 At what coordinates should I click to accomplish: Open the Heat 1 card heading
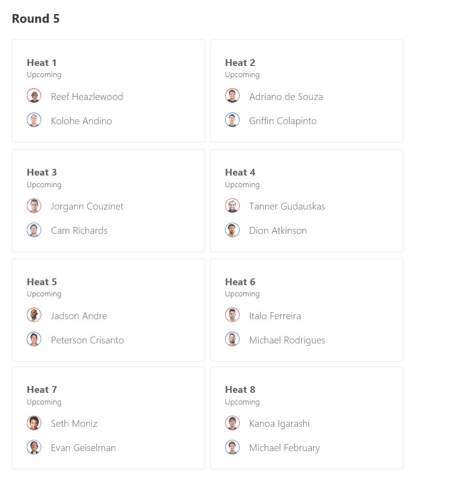point(42,63)
